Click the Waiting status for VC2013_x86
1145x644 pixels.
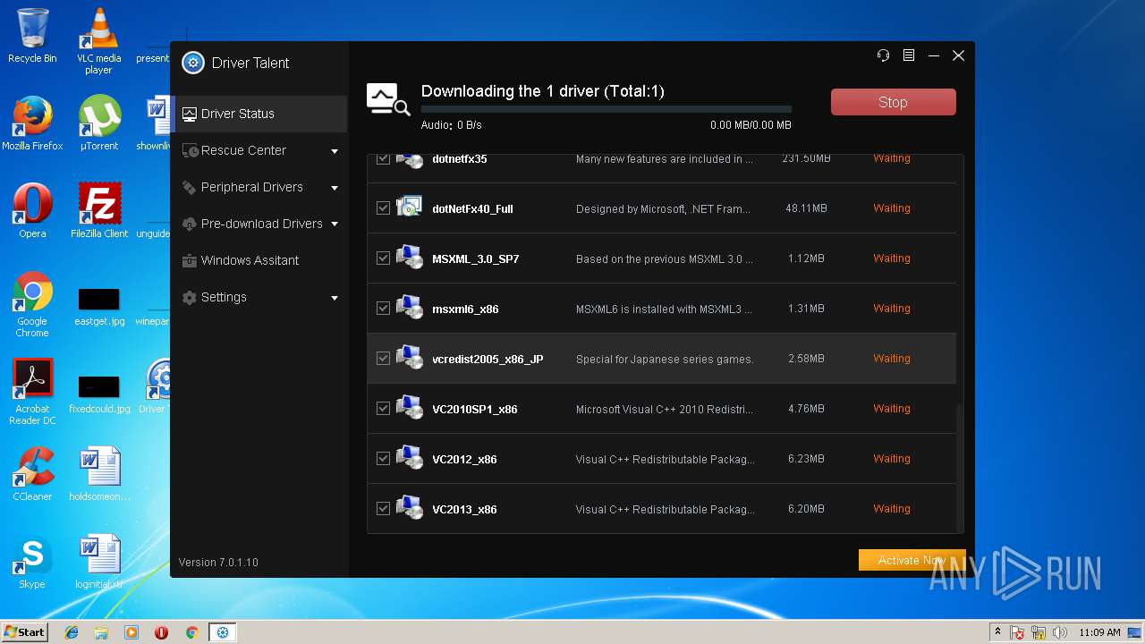[891, 508]
